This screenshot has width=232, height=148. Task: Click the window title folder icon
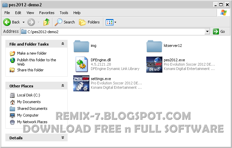(5, 5)
